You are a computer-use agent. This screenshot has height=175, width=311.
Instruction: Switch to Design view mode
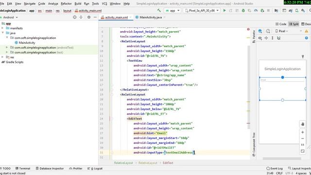tap(306, 24)
